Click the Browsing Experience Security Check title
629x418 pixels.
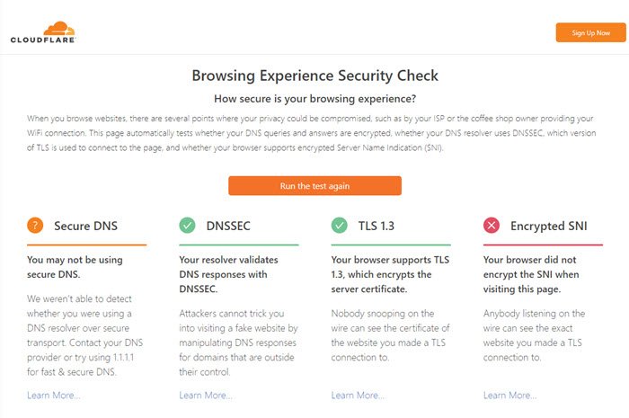point(314,76)
